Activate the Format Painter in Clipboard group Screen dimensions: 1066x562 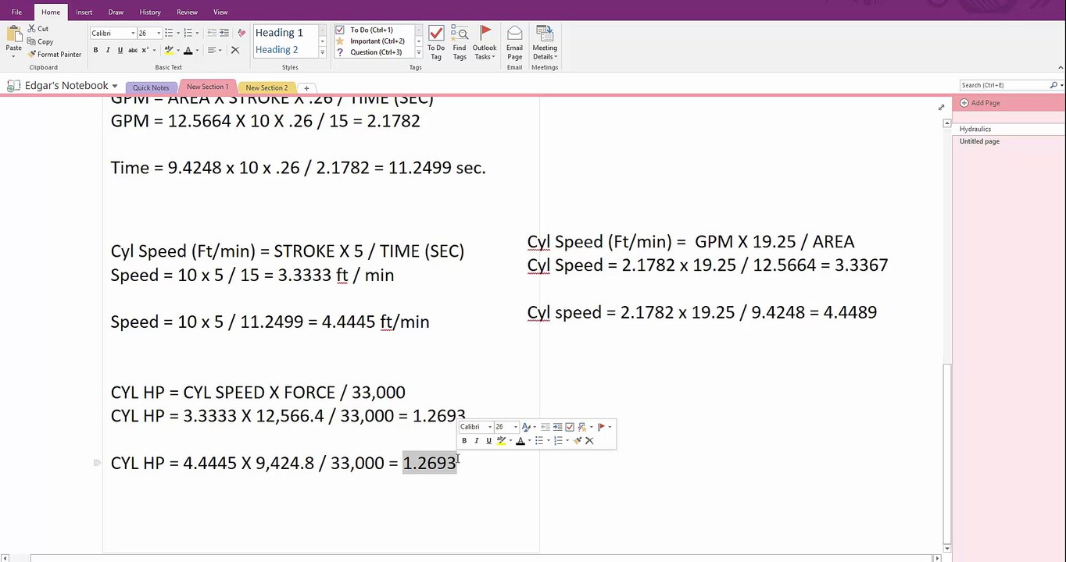(54, 54)
